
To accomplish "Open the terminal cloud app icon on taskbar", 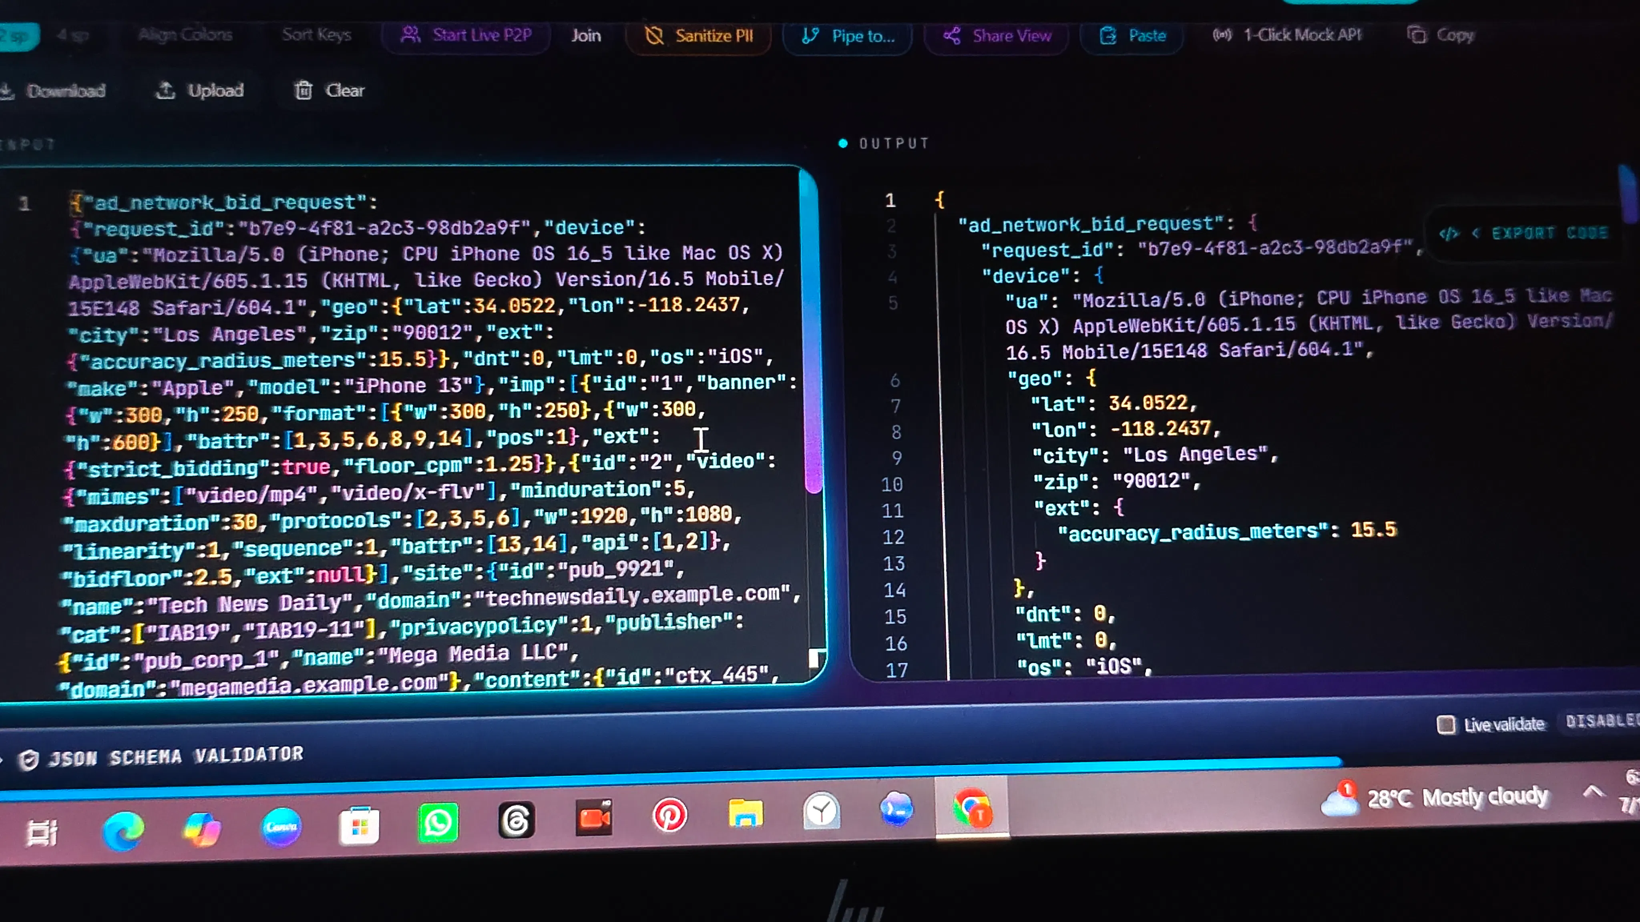I will 896,809.
